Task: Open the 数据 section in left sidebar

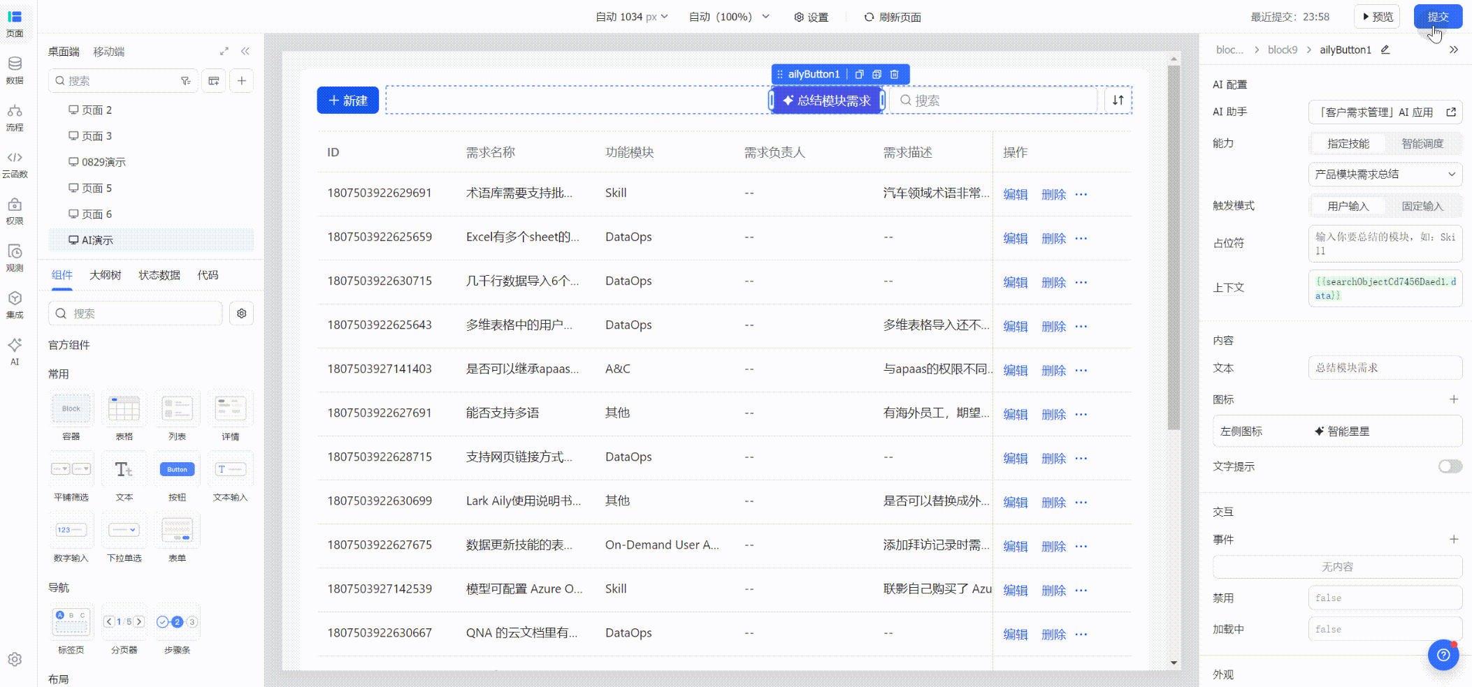Action: (15, 71)
